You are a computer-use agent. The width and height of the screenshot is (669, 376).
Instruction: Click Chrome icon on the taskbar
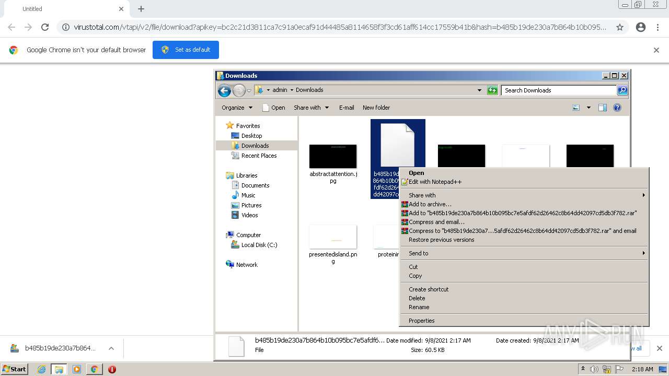point(94,369)
